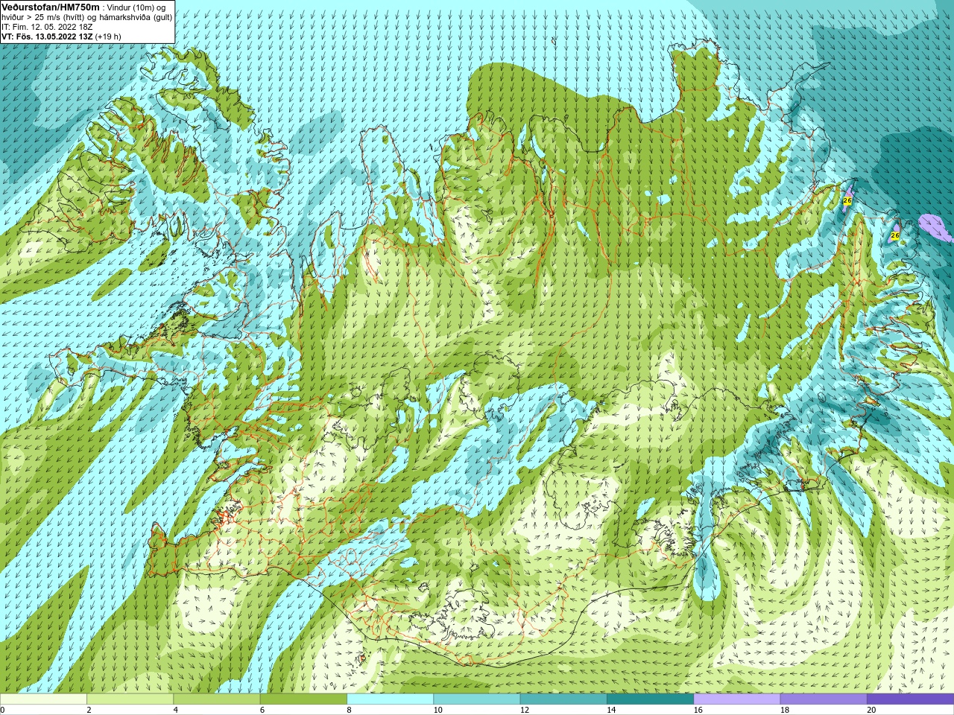Click the 16–18 m/s light purple legend swatch

pyautogui.click(x=737, y=699)
